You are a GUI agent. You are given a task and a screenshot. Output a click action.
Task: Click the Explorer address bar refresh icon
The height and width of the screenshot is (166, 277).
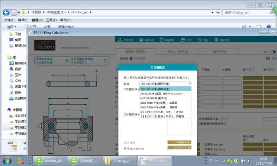[218, 12]
